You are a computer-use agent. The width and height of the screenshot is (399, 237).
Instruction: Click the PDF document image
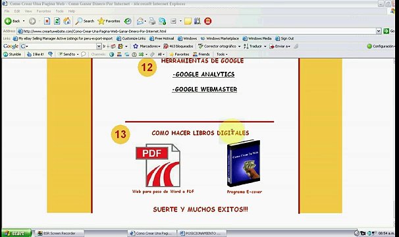(x=158, y=165)
